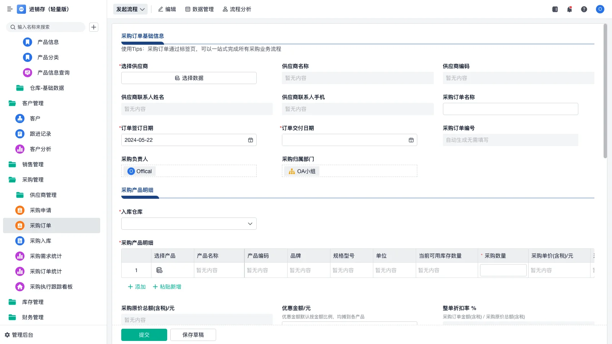The image size is (612, 344).
Task: Click the 提交 submit button
Action: pos(144,334)
